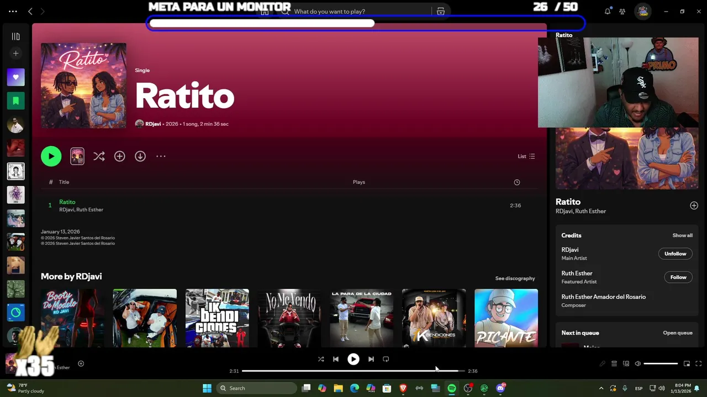Toggle album shuffle next to play button
This screenshot has height=397, width=707.
pyautogui.click(x=99, y=156)
